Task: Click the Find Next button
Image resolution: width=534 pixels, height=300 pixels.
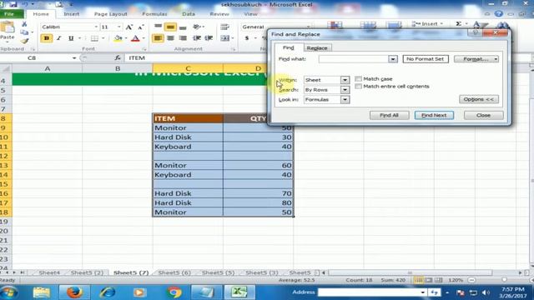Action: [434, 115]
